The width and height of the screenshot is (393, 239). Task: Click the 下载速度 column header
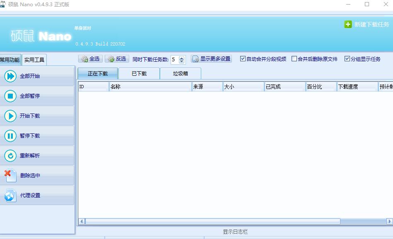[x=357, y=87]
